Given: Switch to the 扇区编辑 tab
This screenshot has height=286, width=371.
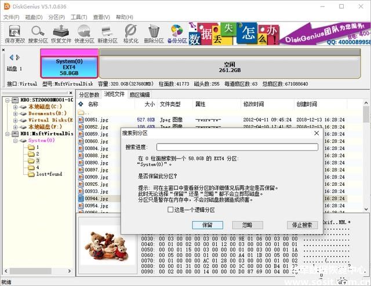Looking at the screenshot, I should point(139,94).
